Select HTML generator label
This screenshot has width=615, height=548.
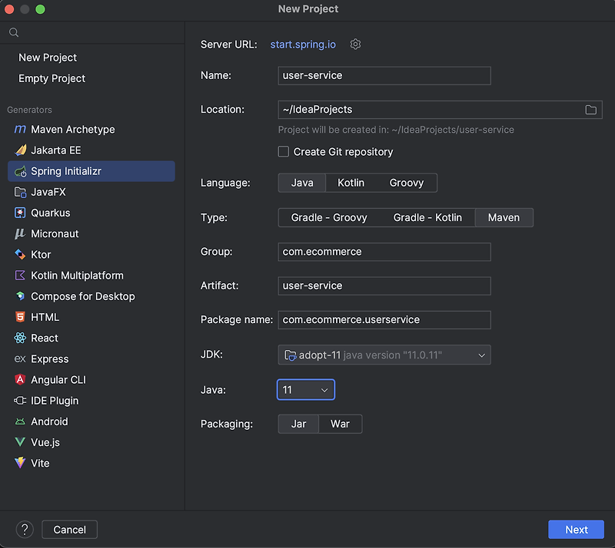45,317
